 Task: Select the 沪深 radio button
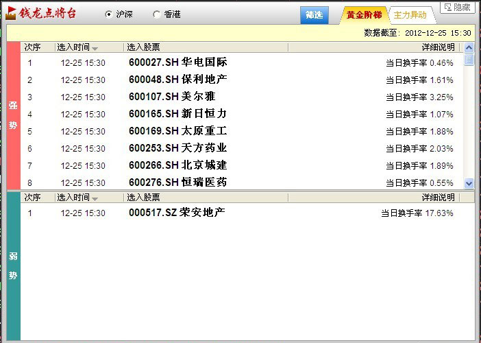click(x=108, y=14)
